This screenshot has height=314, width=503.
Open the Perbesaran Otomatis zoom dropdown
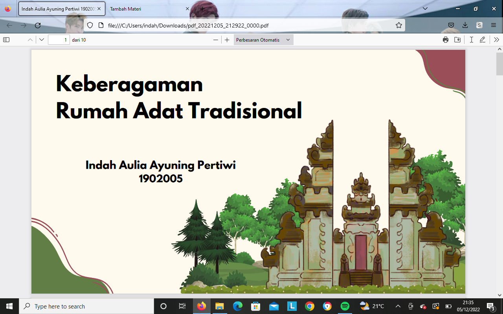tap(263, 40)
